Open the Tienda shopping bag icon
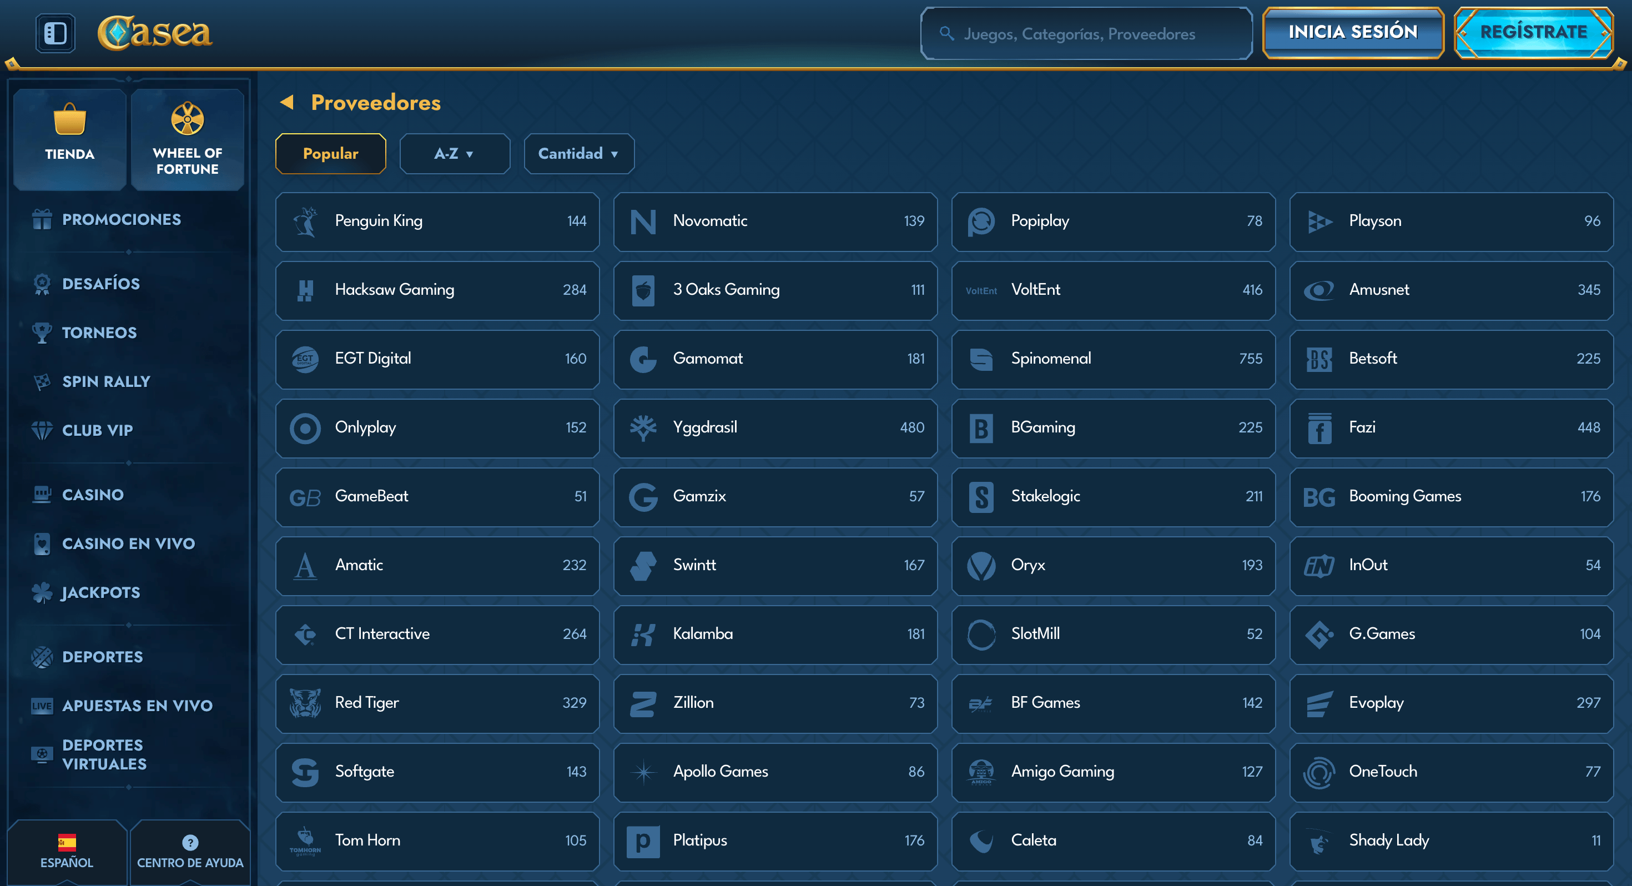Viewport: 1632px width, 886px height. click(x=70, y=120)
